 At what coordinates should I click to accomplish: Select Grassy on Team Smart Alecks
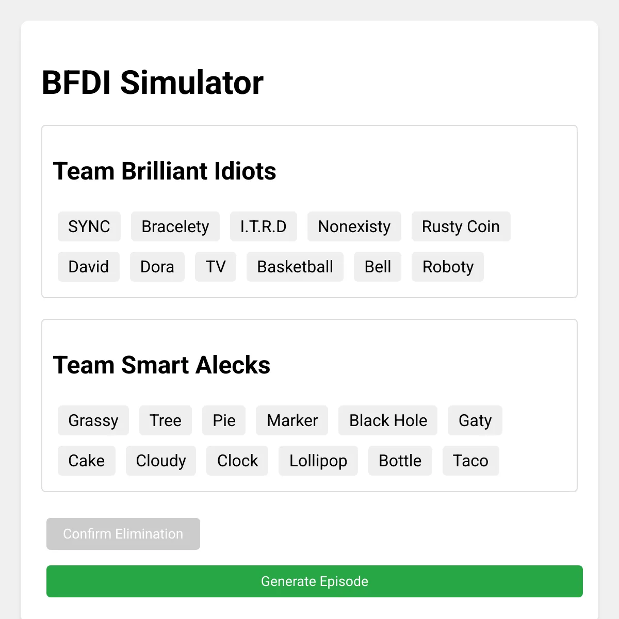click(93, 420)
